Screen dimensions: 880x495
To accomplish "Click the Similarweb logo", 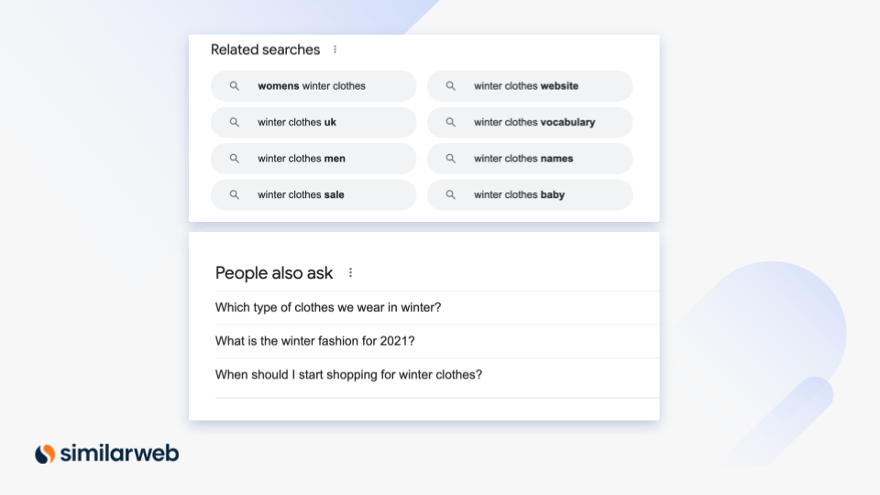I will click(106, 454).
